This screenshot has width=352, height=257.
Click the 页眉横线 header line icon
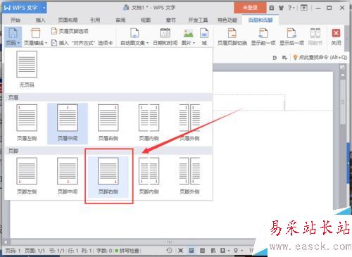35,33
